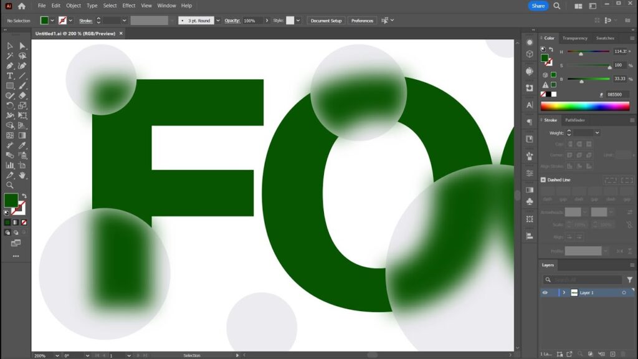Viewport: 638px width, 359px height.
Task: Open stroke color dropdown in control bar
Action: pyautogui.click(x=70, y=21)
